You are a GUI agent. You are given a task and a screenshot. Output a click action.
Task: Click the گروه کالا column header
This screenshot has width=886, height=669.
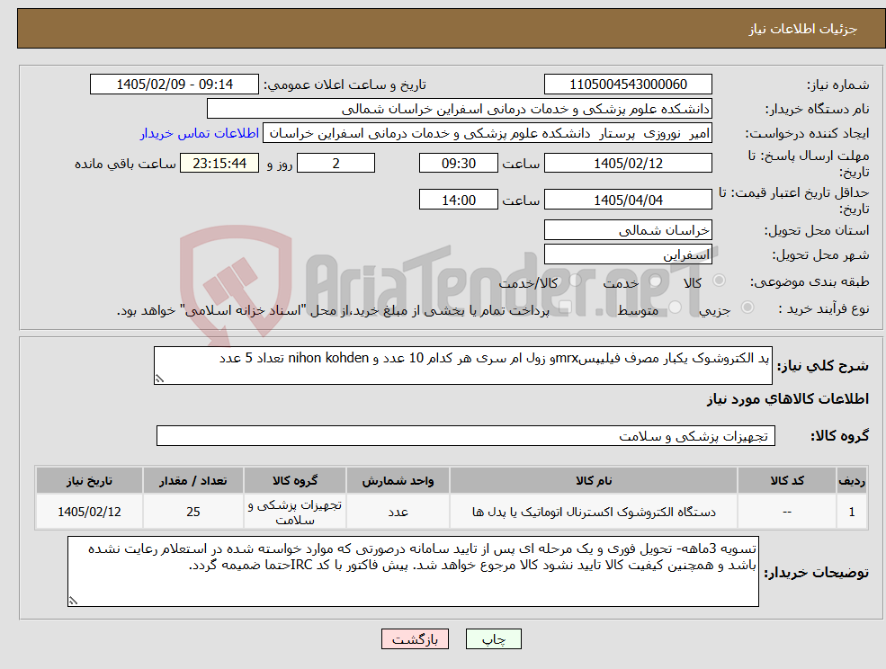(295, 480)
